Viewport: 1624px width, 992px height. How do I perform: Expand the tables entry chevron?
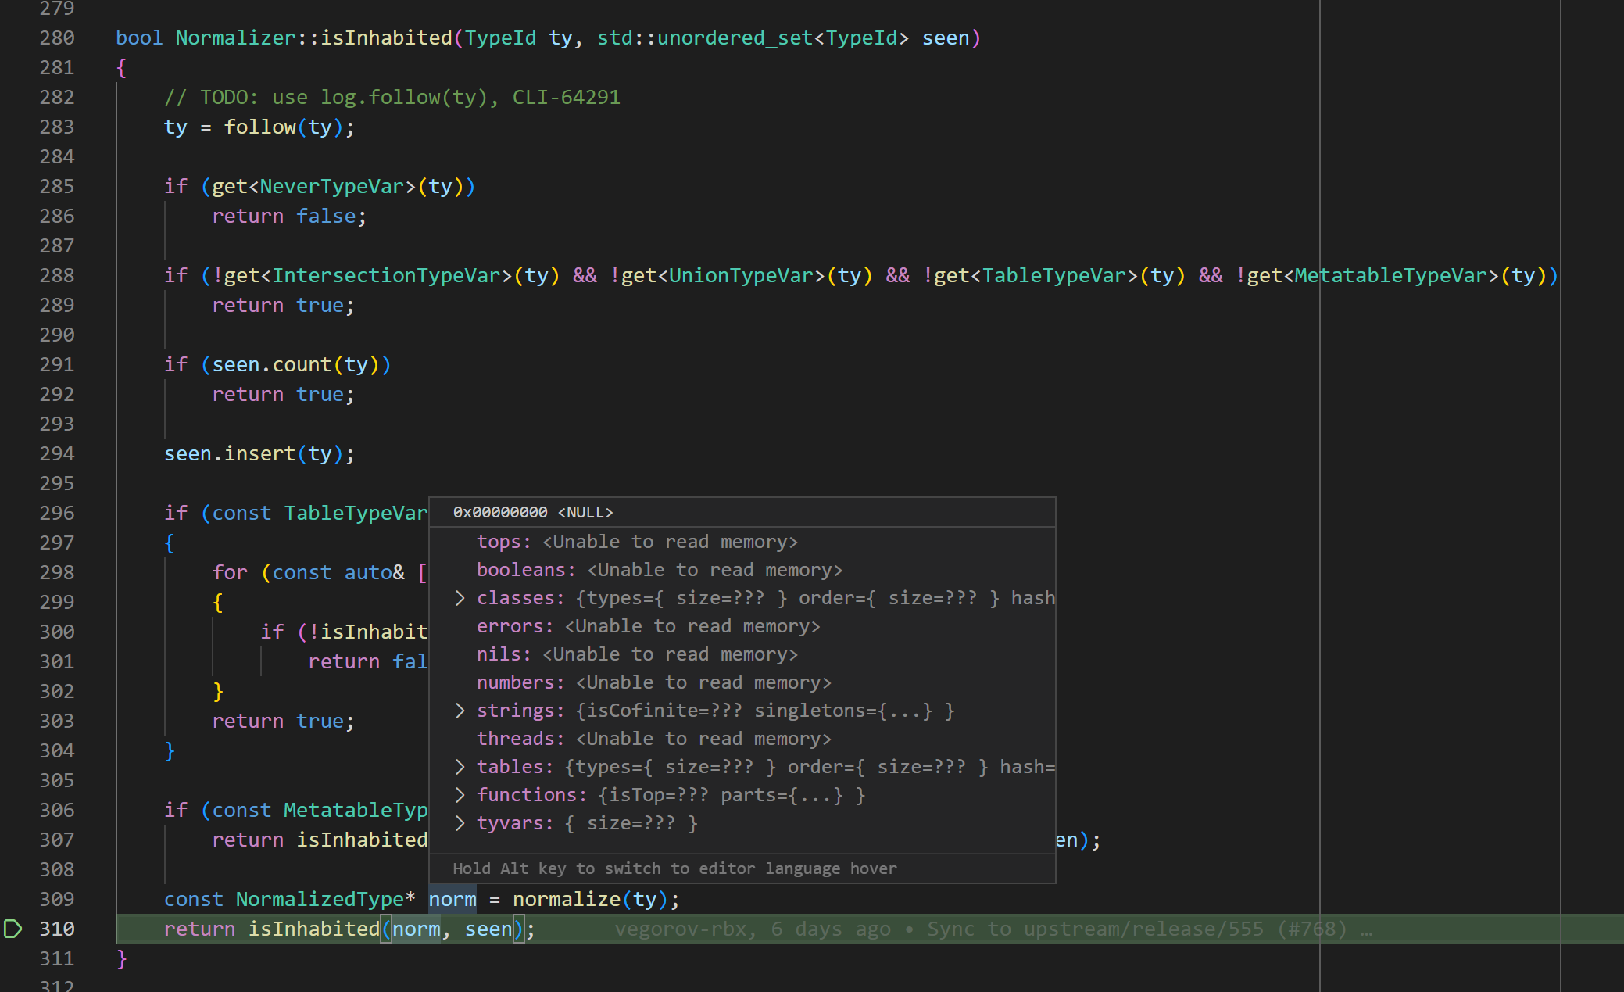pos(460,767)
